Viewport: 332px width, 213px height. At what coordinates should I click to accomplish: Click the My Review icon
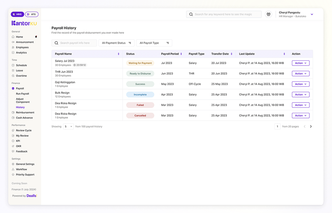pyautogui.click(x=13, y=136)
